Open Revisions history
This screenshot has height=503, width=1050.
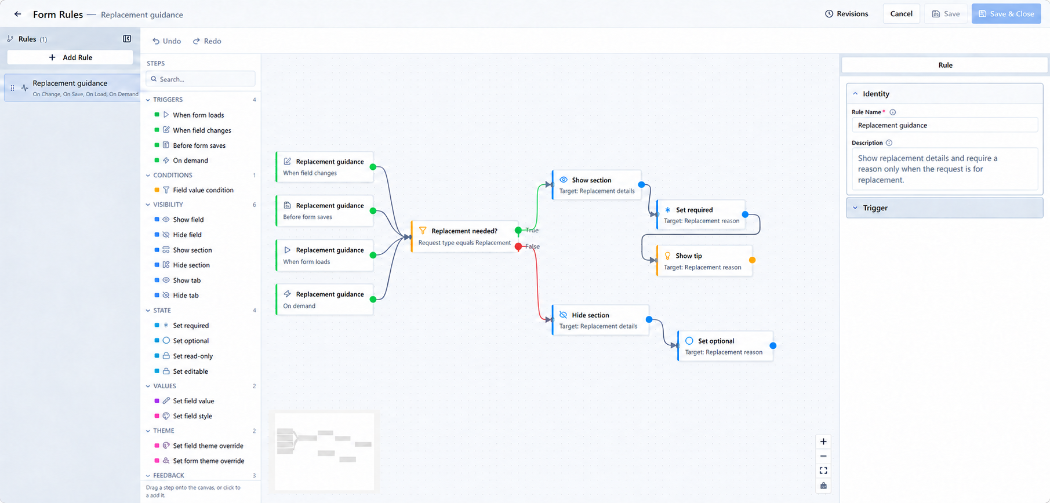click(x=846, y=14)
